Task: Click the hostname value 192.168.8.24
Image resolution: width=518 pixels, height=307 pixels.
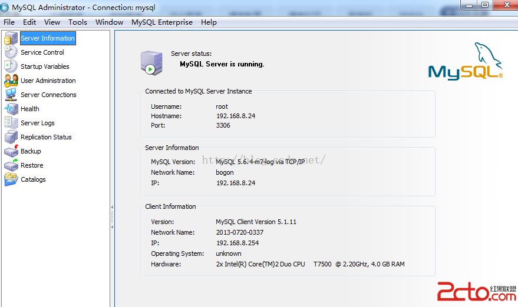Action: pos(236,116)
